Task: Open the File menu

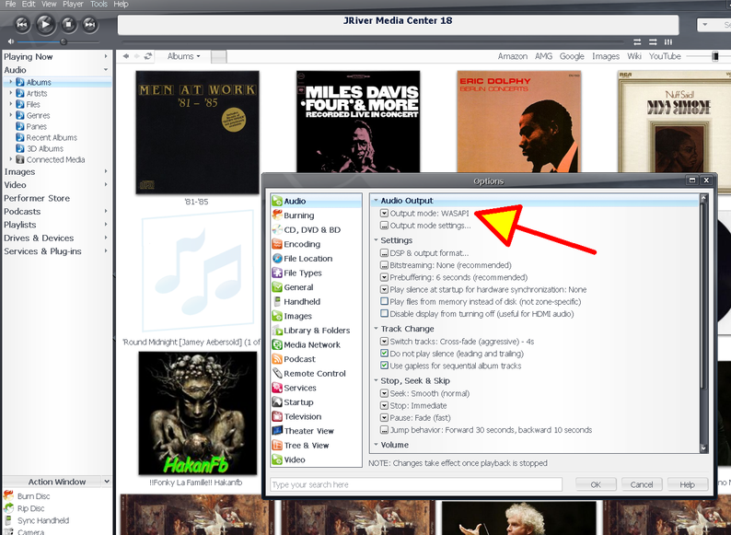Action: pyautogui.click(x=10, y=5)
